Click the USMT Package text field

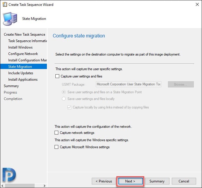click(x=128, y=84)
